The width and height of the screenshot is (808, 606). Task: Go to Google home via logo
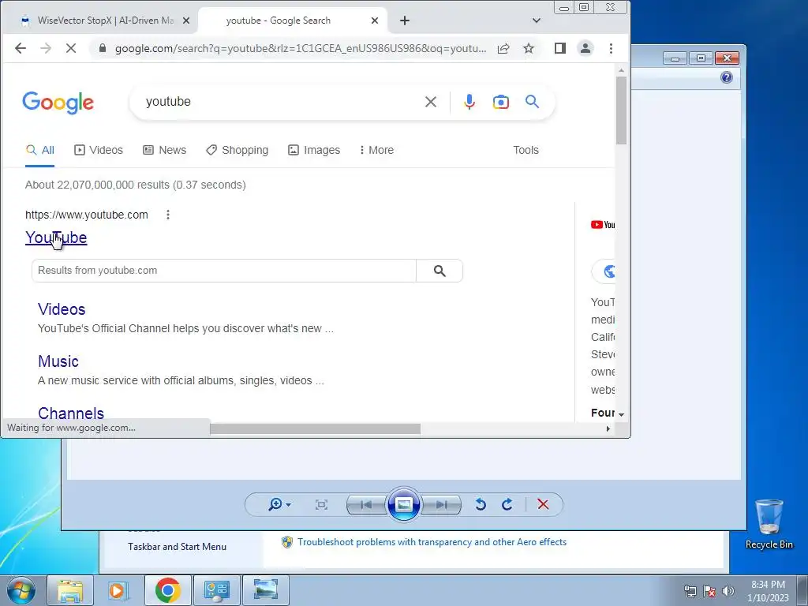pyautogui.click(x=58, y=102)
